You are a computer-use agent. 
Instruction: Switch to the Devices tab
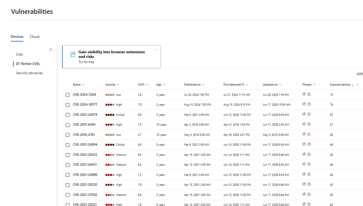pos(17,36)
